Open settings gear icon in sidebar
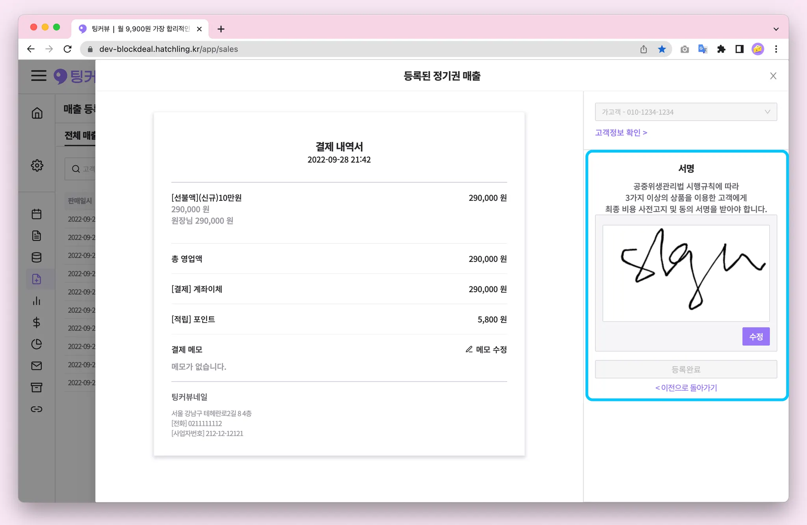This screenshot has width=807, height=525. click(x=37, y=165)
